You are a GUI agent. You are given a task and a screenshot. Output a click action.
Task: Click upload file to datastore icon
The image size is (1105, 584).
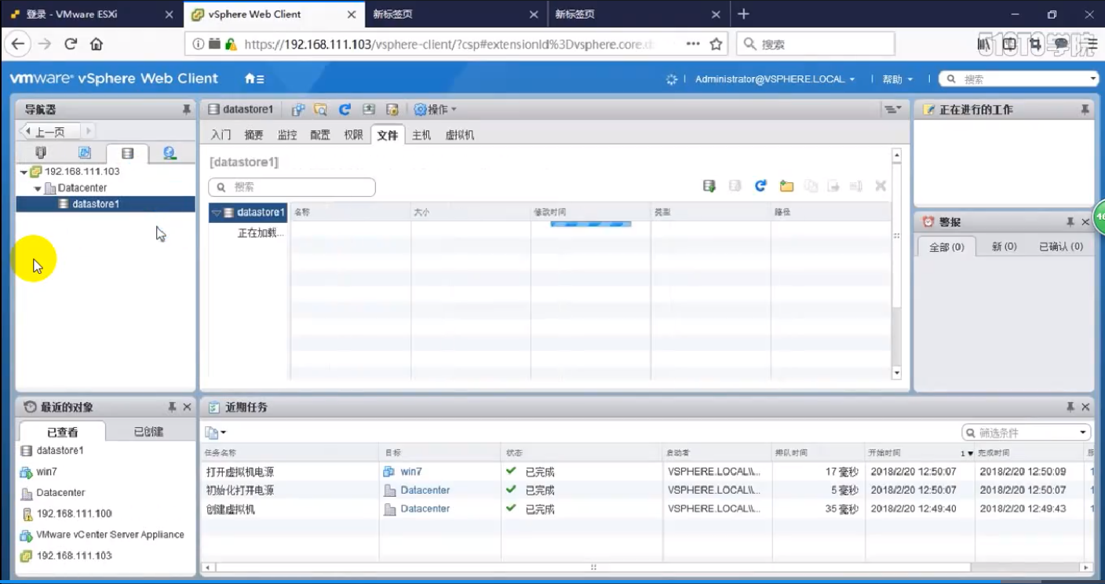point(709,186)
